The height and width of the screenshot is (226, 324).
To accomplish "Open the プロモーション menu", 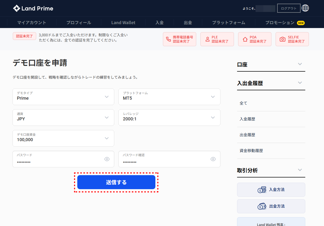I will click(280, 23).
